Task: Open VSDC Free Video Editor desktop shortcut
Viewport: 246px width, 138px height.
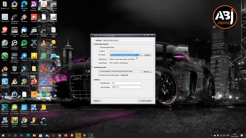Action: (x=5, y=109)
